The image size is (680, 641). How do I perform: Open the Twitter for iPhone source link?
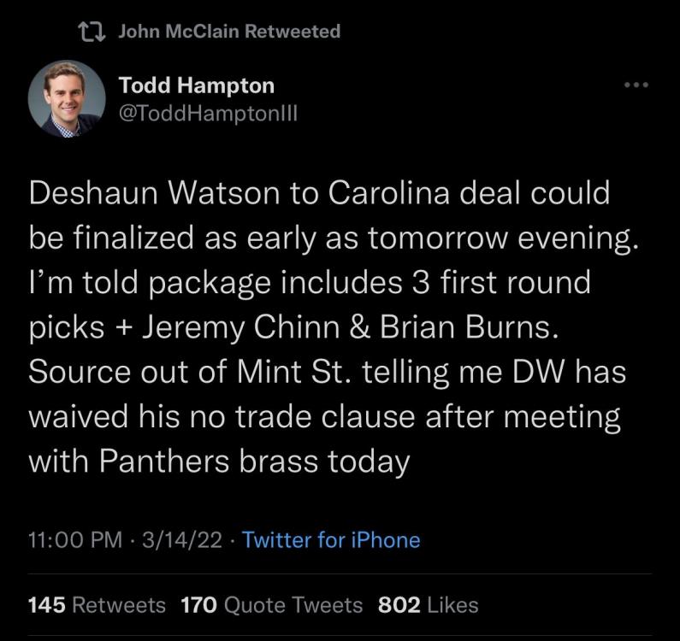pos(331,540)
